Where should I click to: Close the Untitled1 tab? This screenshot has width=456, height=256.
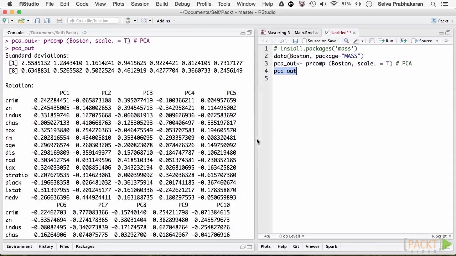pos(354,33)
